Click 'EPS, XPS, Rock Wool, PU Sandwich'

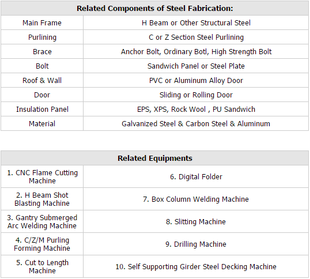pos(196,110)
